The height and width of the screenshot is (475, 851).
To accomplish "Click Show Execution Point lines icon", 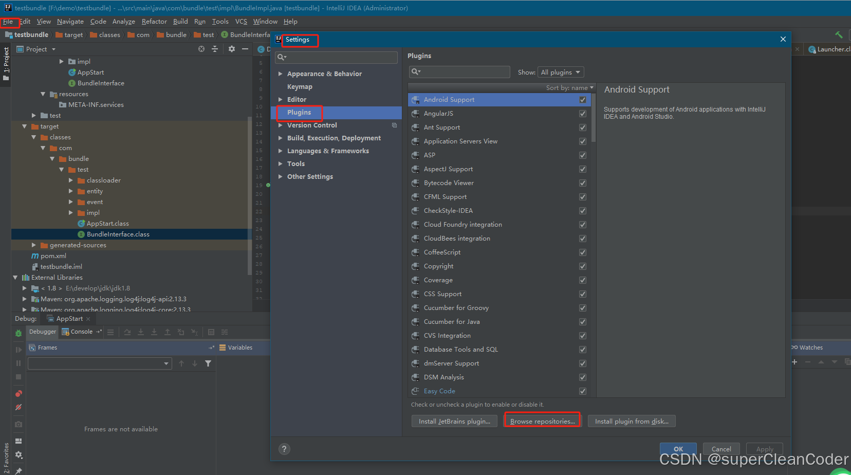I will click(110, 332).
